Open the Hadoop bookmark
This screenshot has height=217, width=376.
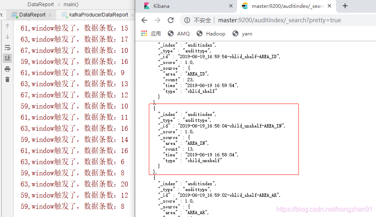coord(211,33)
